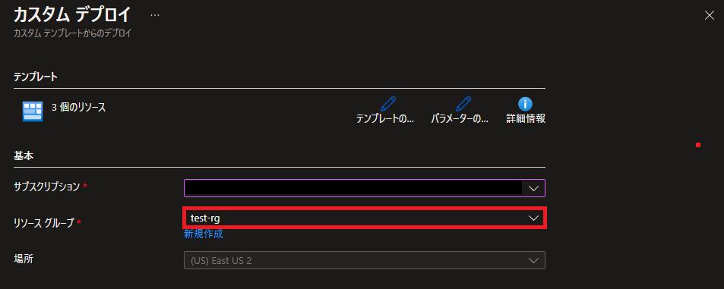The width and height of the screenshot is (724, 289).
Task: Click the テンプレートの... edit label
Action: point(384,118)
